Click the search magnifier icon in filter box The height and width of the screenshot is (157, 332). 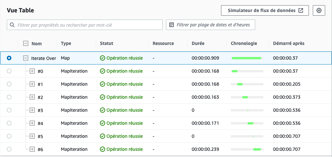coord(12,25)
